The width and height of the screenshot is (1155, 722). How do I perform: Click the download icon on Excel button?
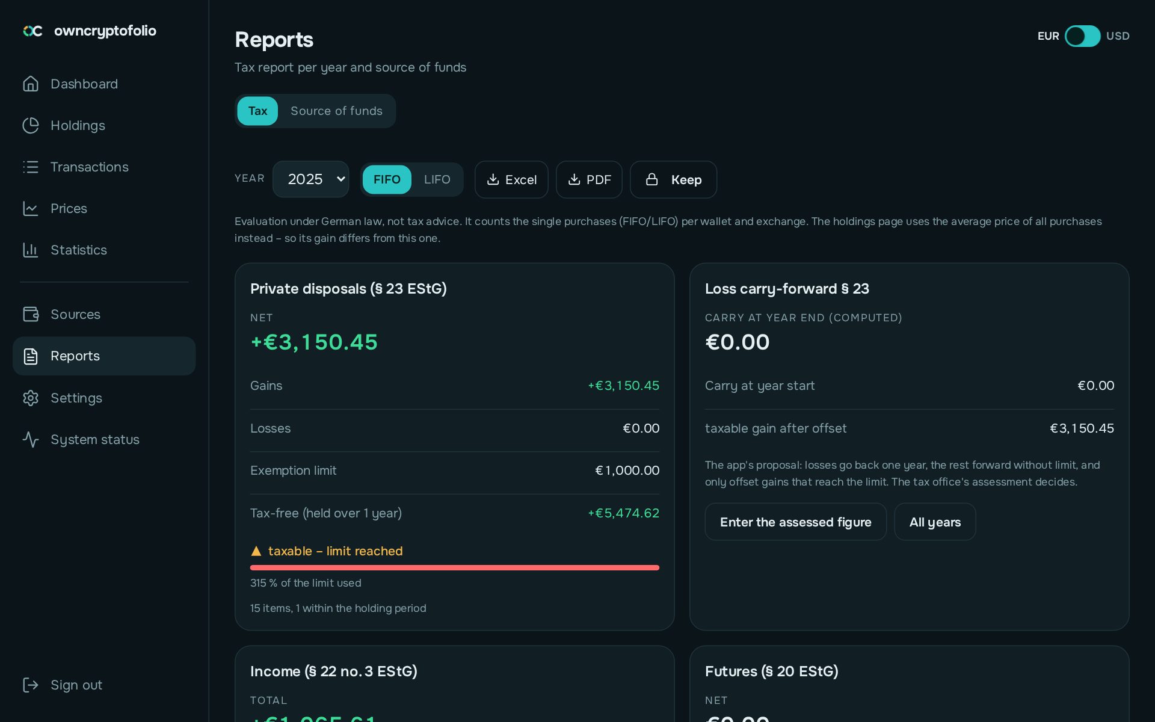493,179
